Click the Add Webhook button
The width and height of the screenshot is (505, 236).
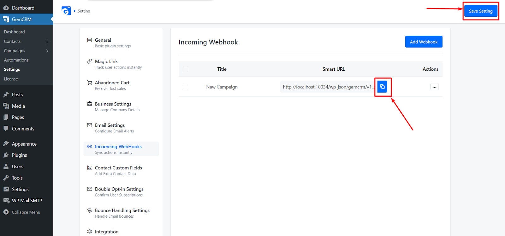(424, 42)
